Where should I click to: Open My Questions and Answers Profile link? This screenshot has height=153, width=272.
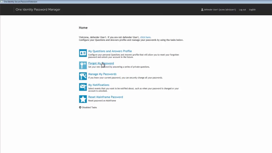tap(110, 51)
